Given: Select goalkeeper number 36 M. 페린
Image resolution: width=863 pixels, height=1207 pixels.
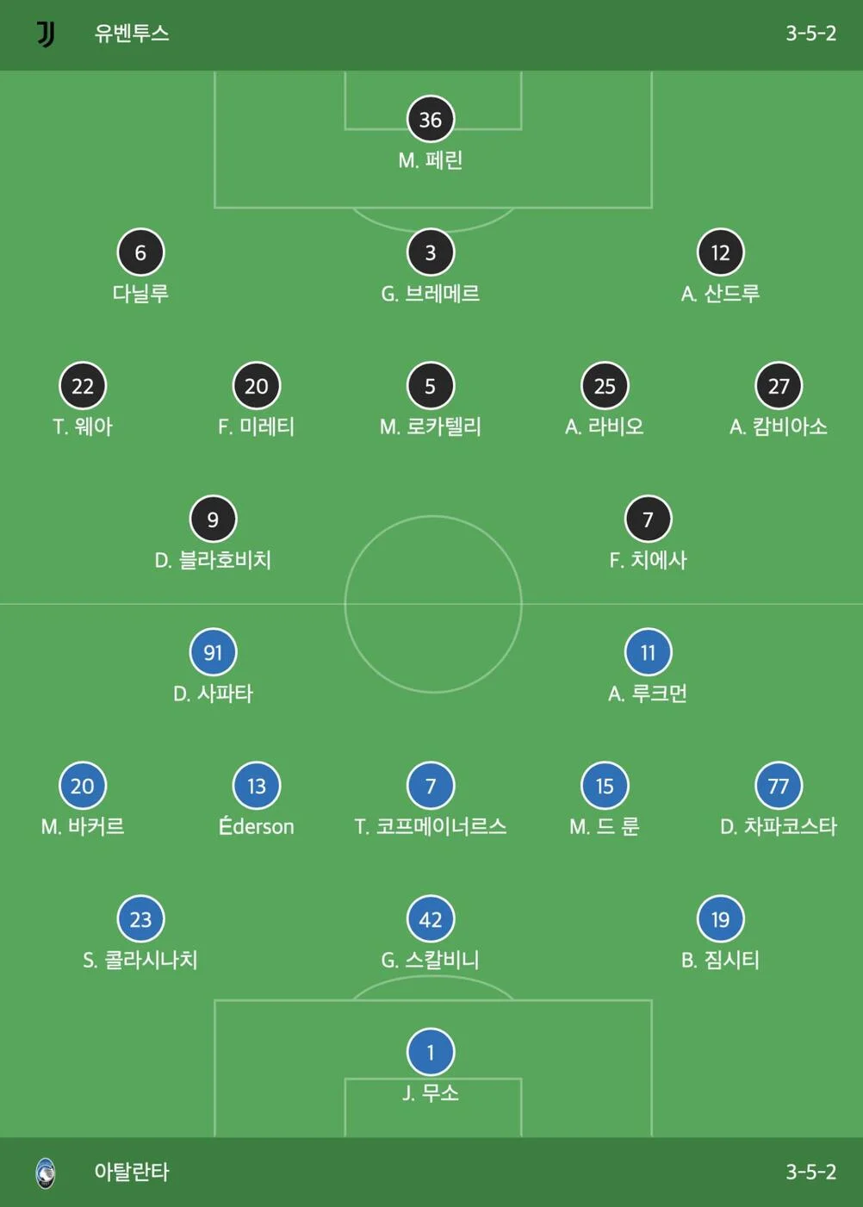Looking at the screenshot, I should point(430,119).
